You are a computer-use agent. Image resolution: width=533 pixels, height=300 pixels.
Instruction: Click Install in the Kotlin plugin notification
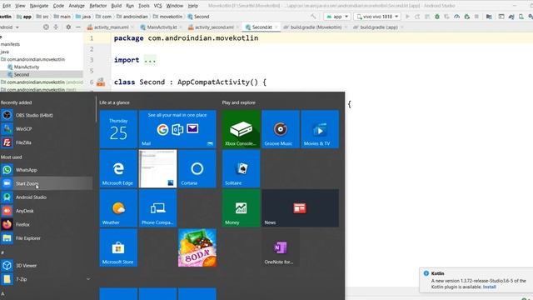tap(489, 287)
